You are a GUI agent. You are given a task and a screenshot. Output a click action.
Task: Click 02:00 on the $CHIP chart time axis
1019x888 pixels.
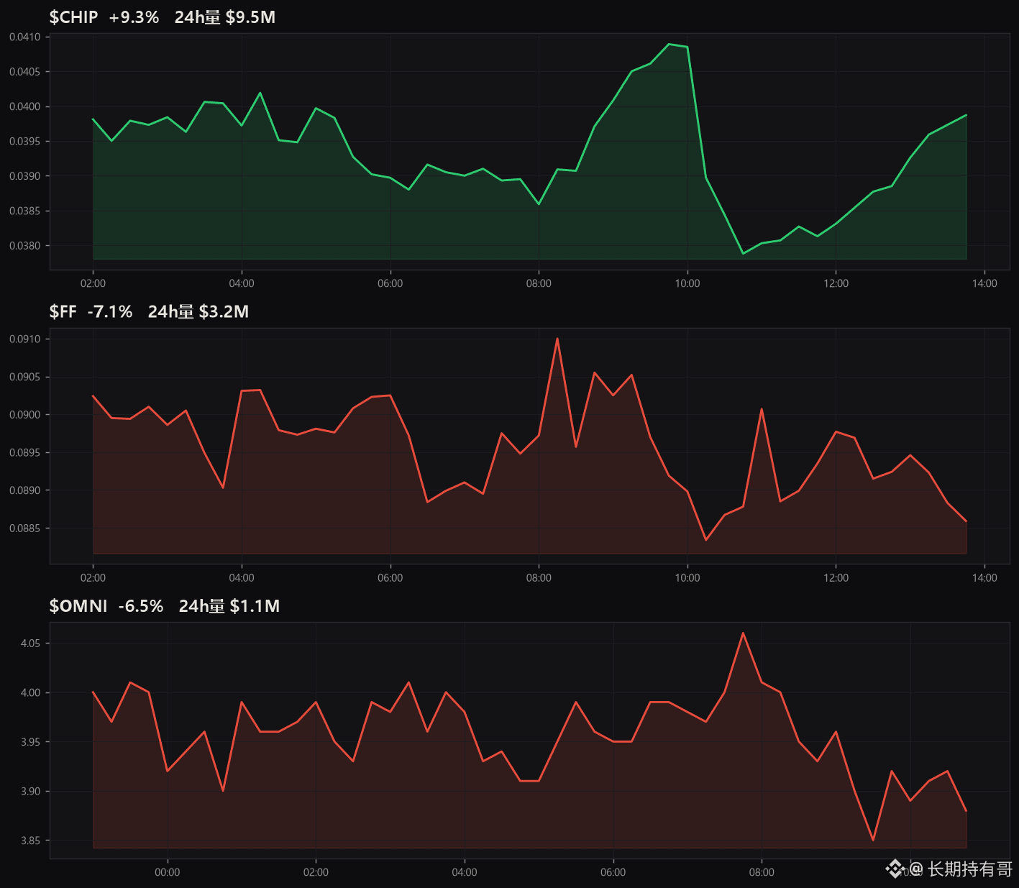(93, 283)
